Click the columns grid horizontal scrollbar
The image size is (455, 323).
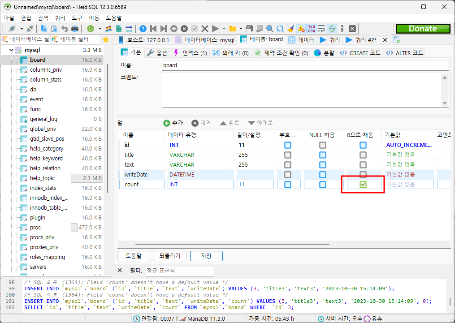232,244
